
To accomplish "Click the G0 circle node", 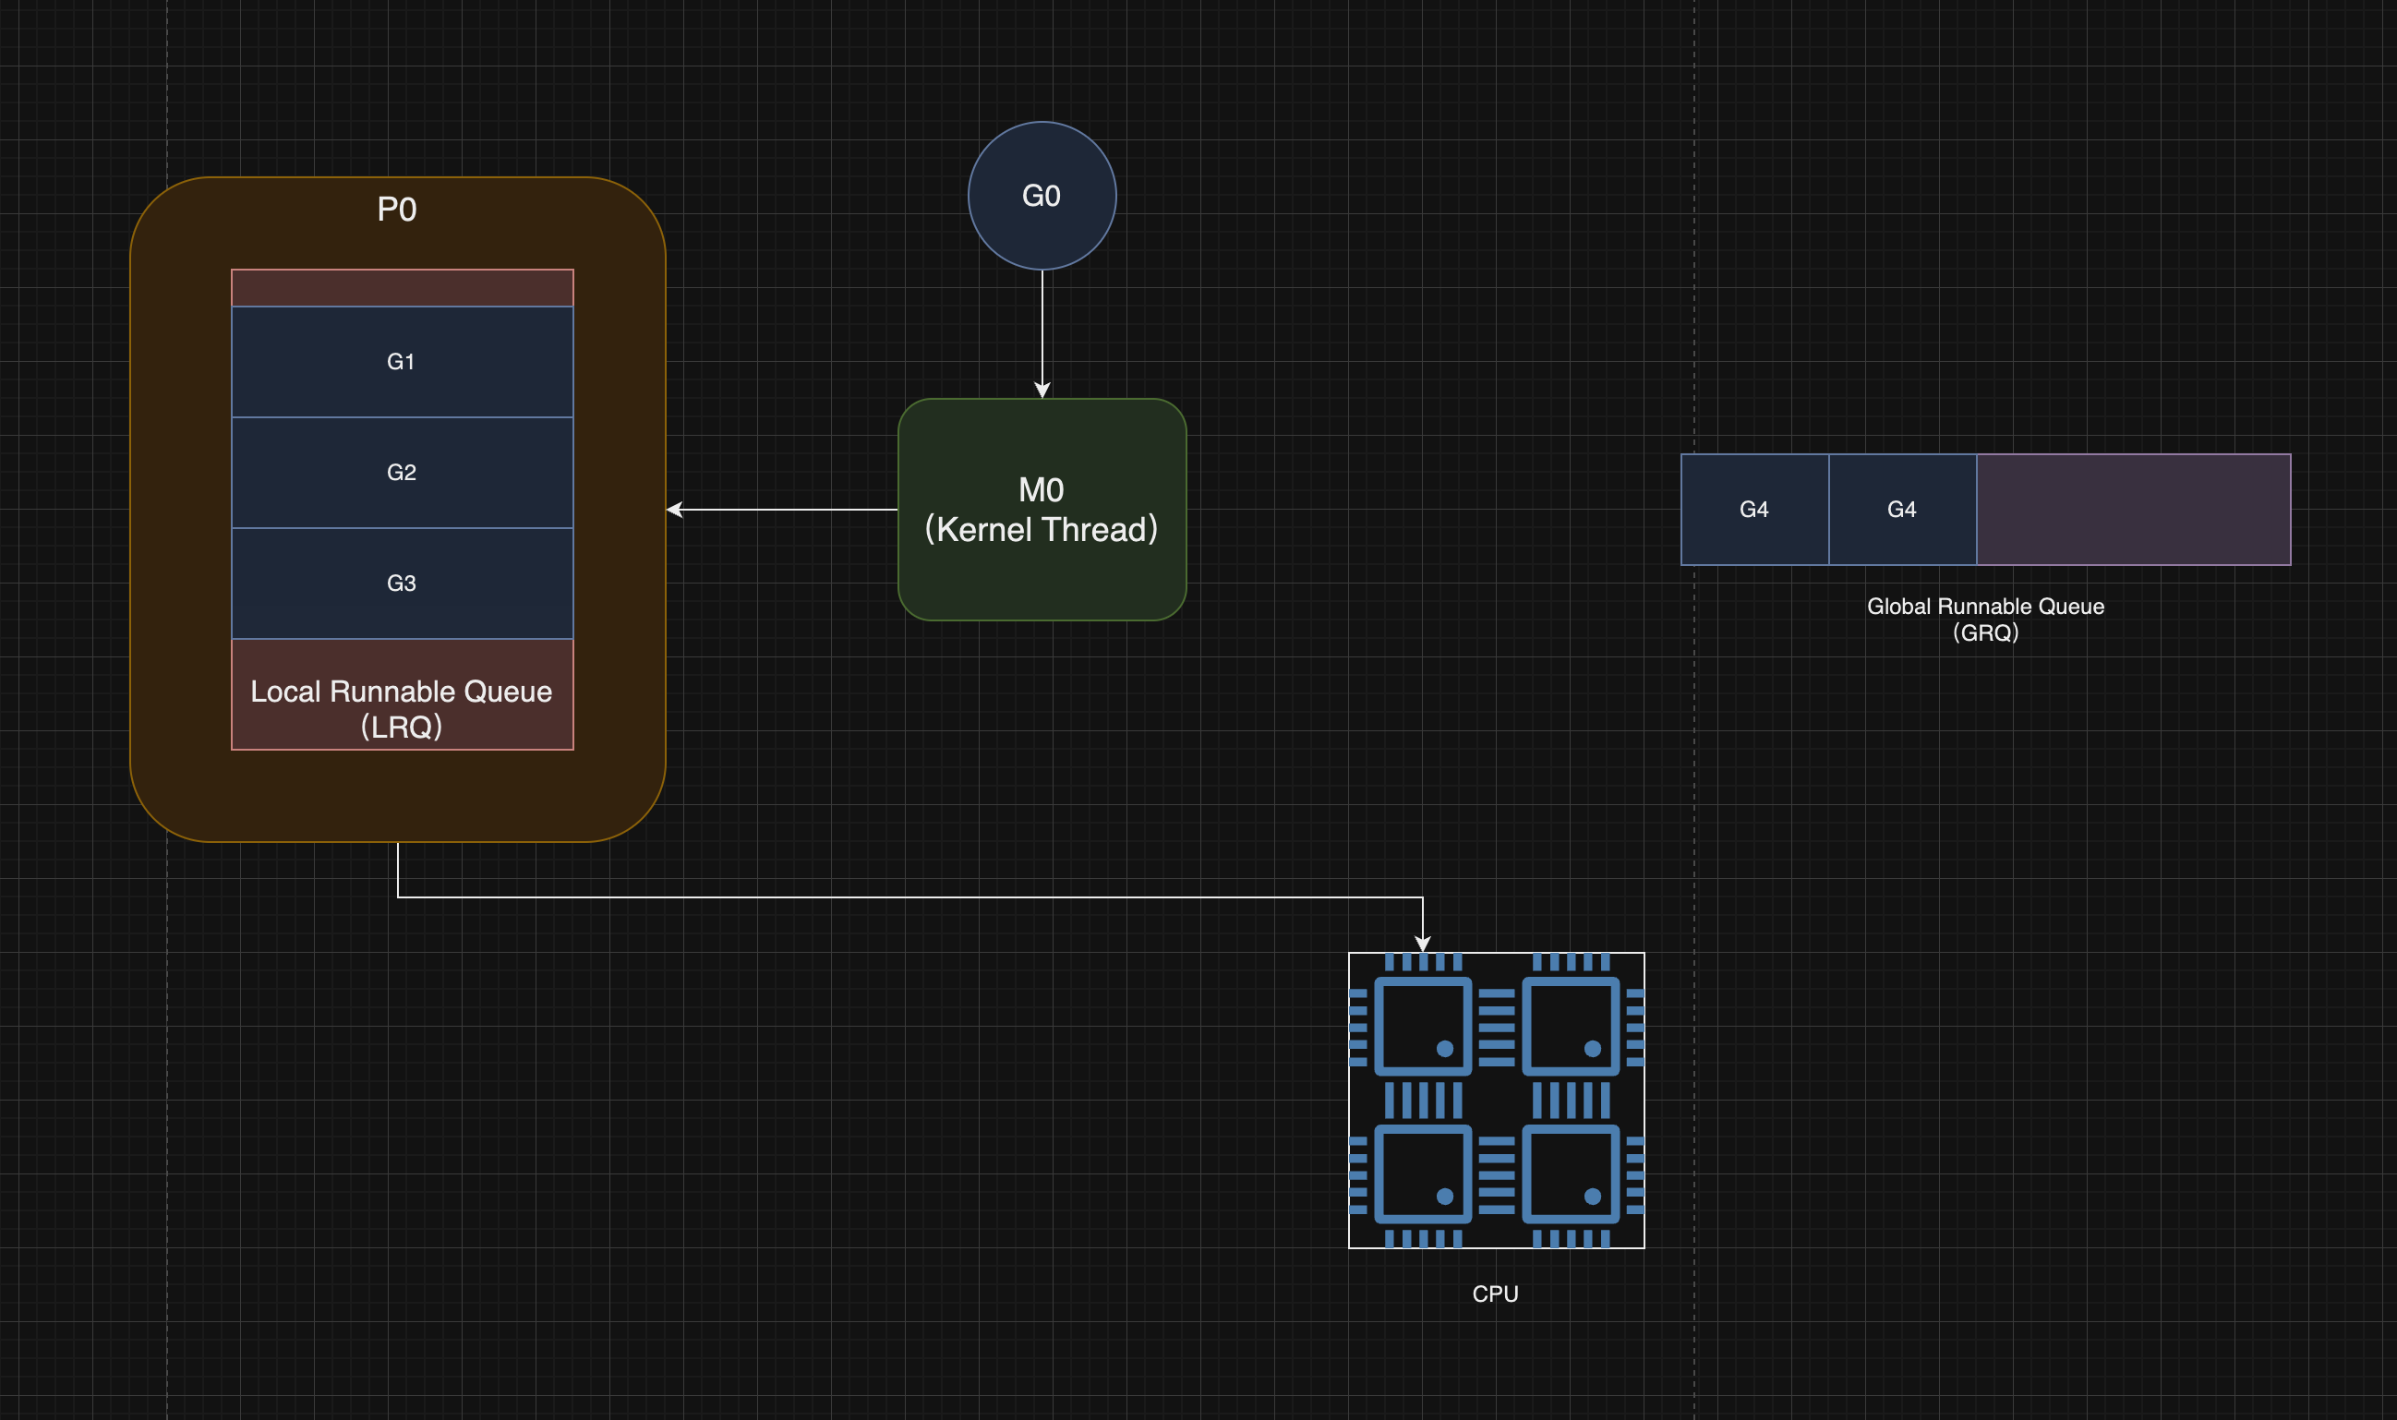I will point(1042,195).
